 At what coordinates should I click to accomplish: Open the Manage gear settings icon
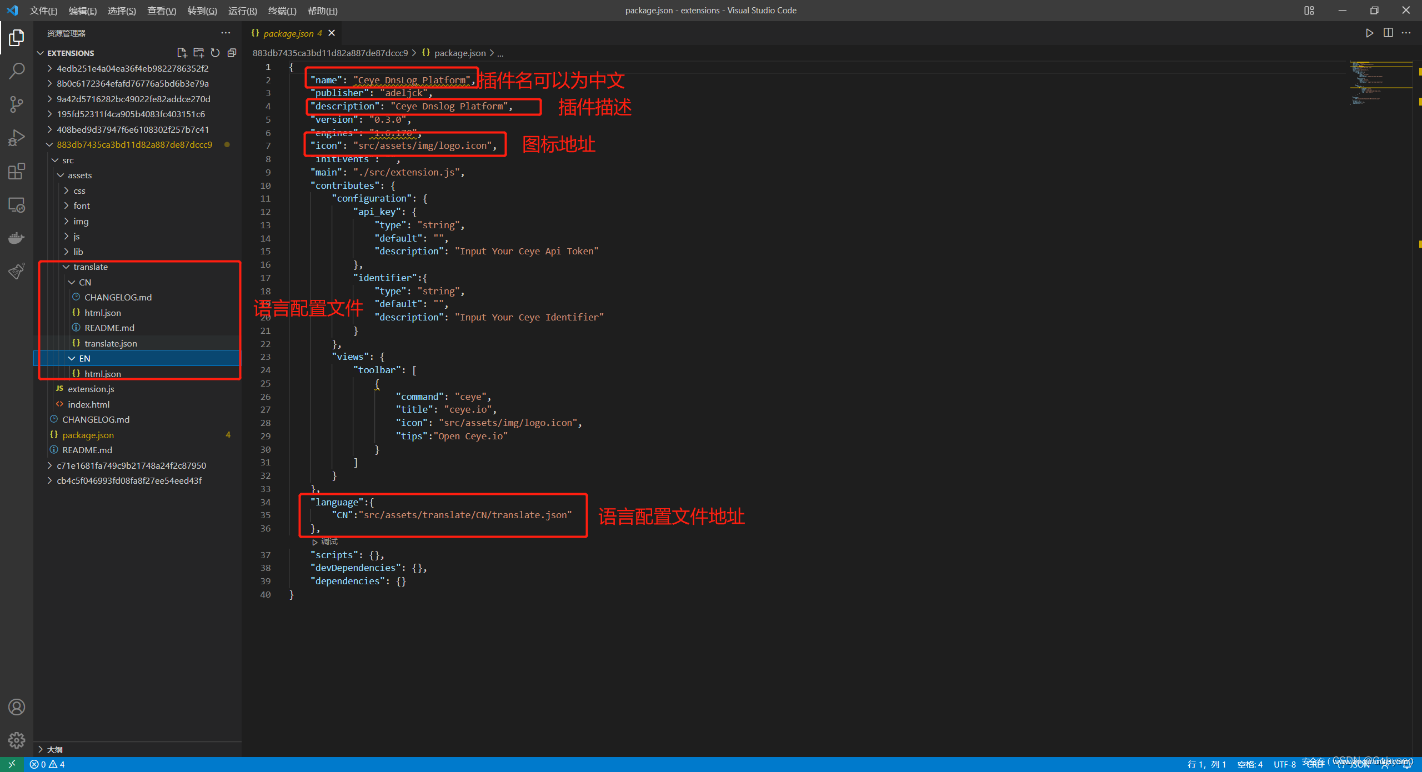point(17,740)
